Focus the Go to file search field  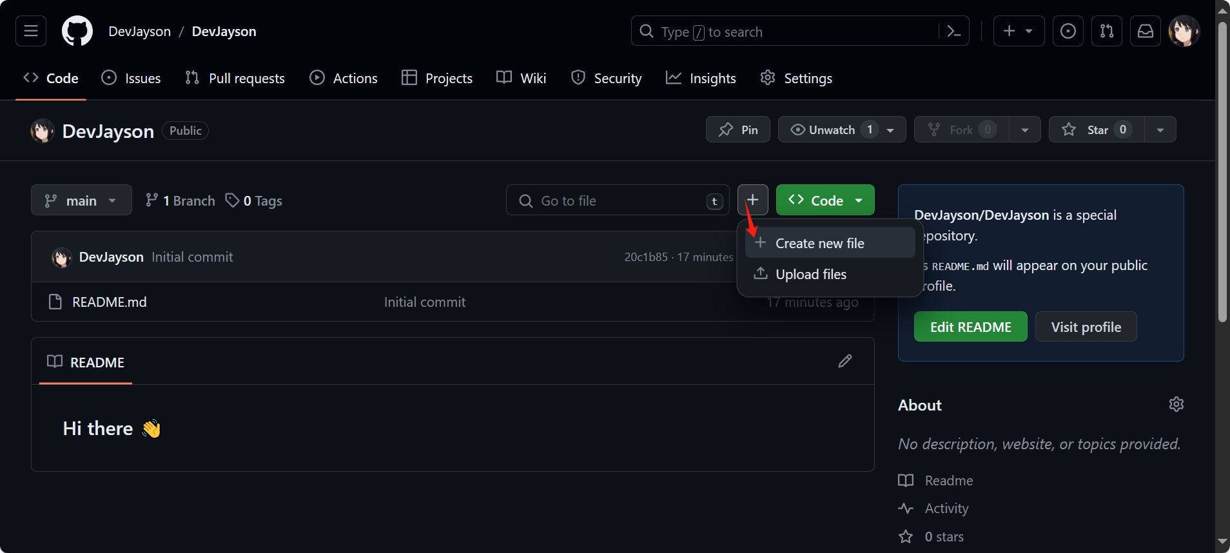click(x=618, y=200)
